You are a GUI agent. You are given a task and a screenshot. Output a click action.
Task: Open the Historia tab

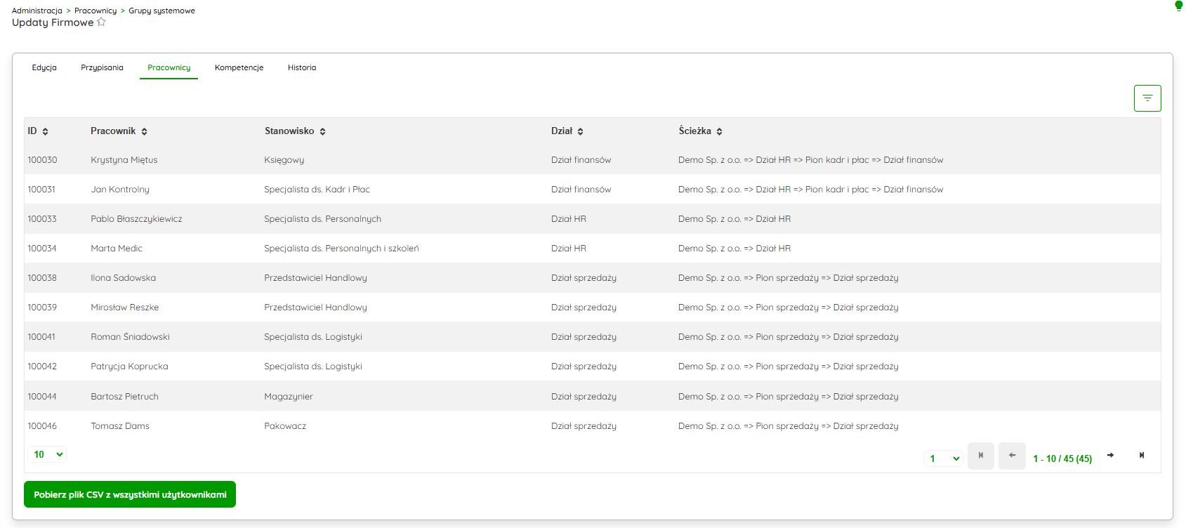pyautogui.click(x=302, y=67)
